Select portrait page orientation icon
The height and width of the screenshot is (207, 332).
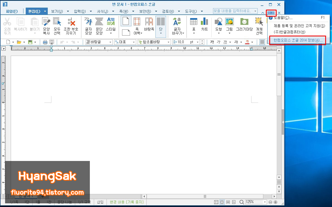(126, 21)
